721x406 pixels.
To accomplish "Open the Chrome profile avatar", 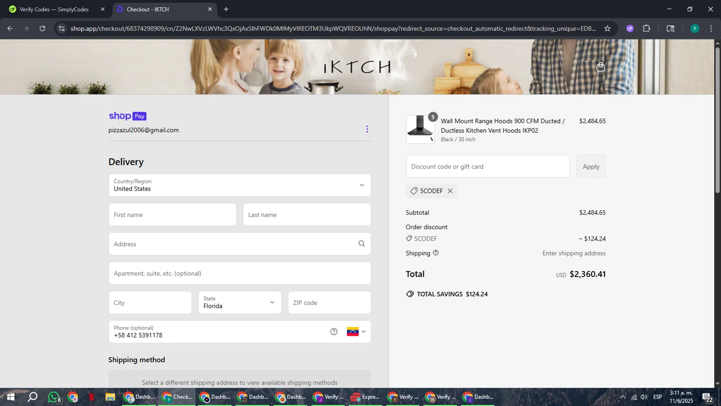I will click(695, 28).
